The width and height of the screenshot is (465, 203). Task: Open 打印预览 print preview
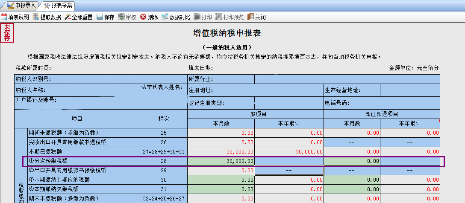point(230,17)
